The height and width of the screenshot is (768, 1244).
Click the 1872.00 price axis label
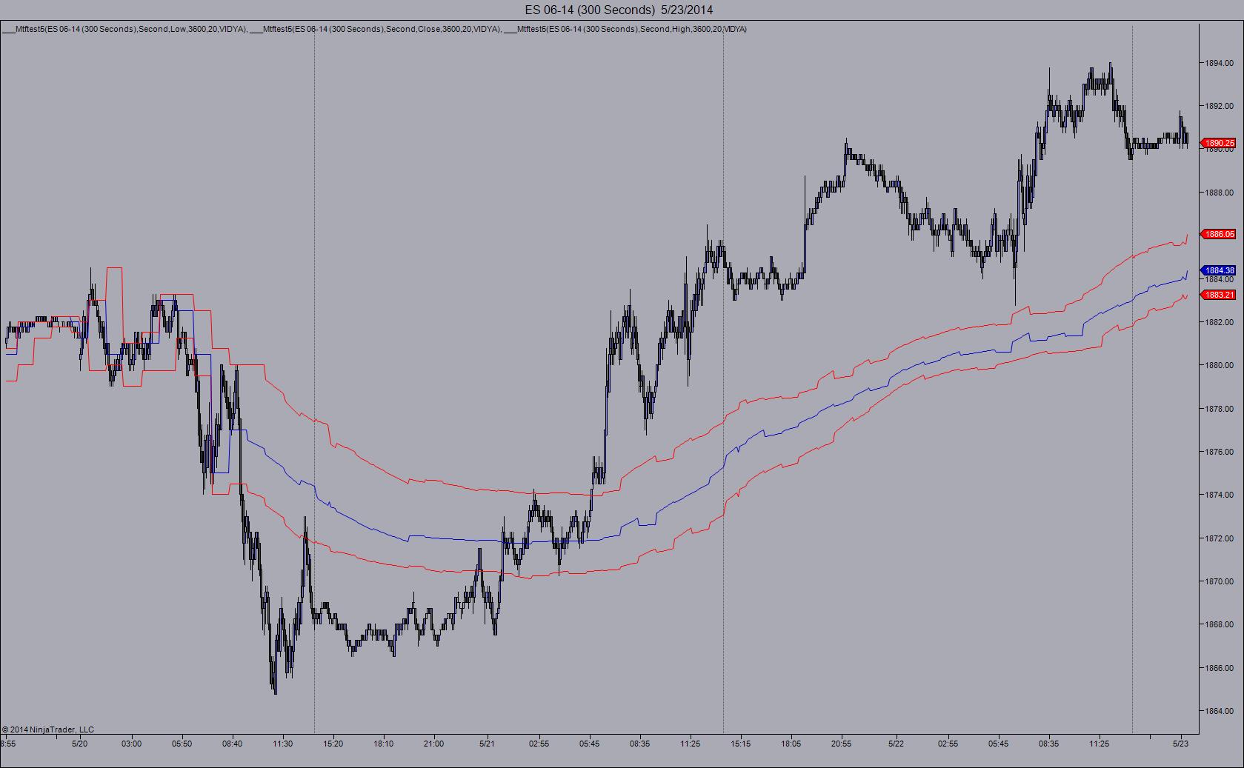coord(1220,538)
